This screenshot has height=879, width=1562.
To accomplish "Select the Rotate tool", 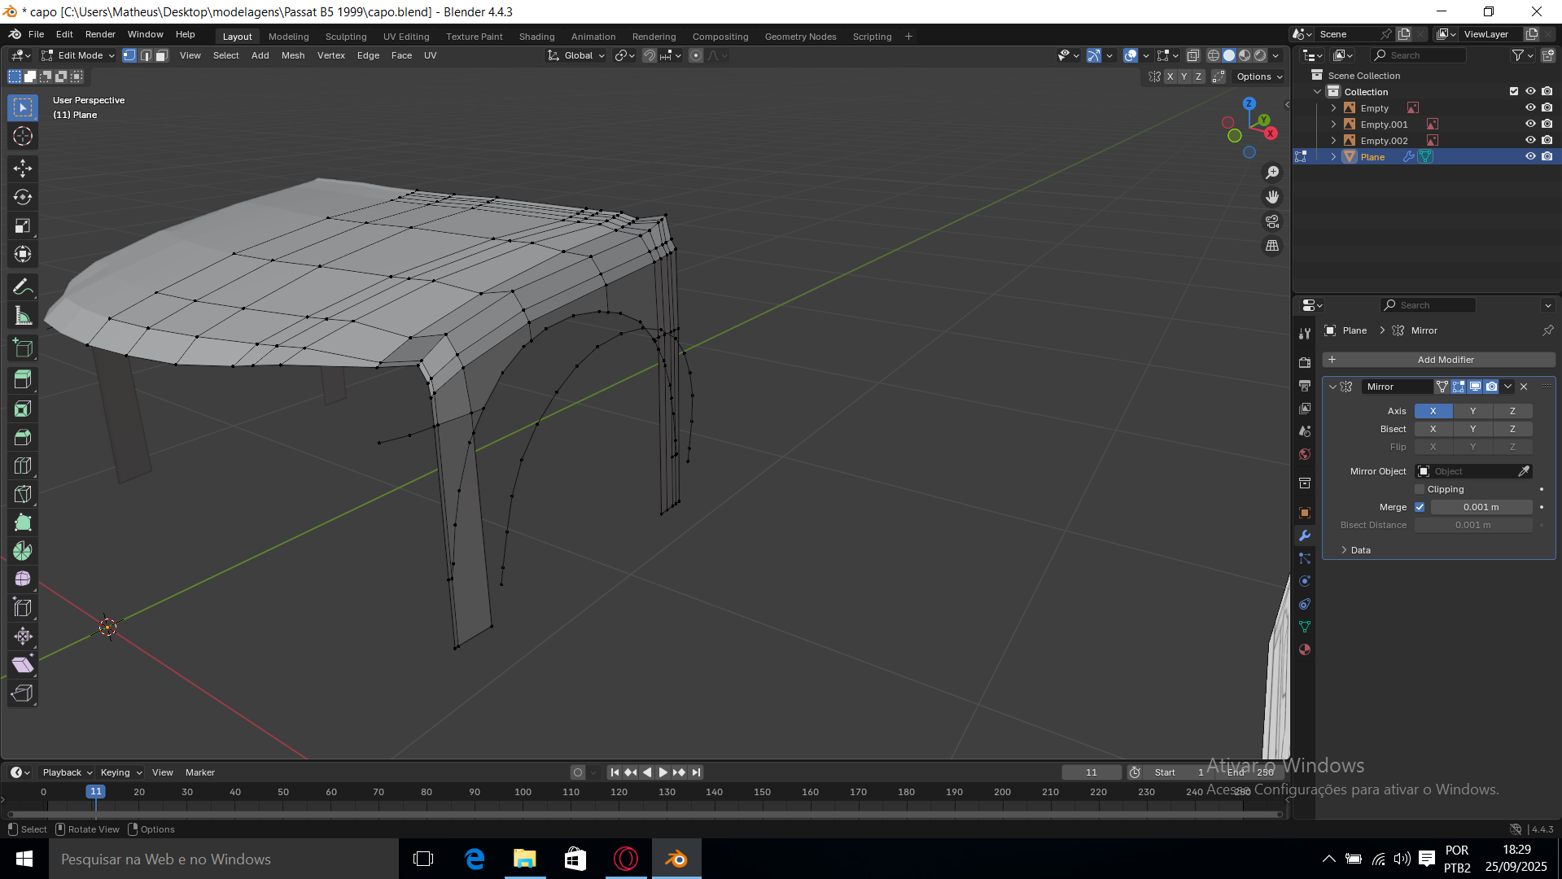I will 23,197.
